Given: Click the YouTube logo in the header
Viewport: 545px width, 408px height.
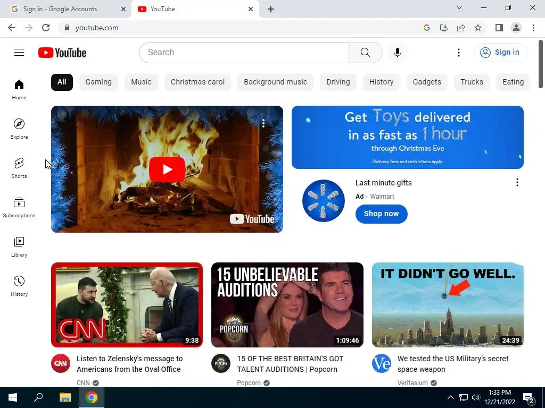Looking at the screenshot, I should pyautogui.click(x=62, y=53).
